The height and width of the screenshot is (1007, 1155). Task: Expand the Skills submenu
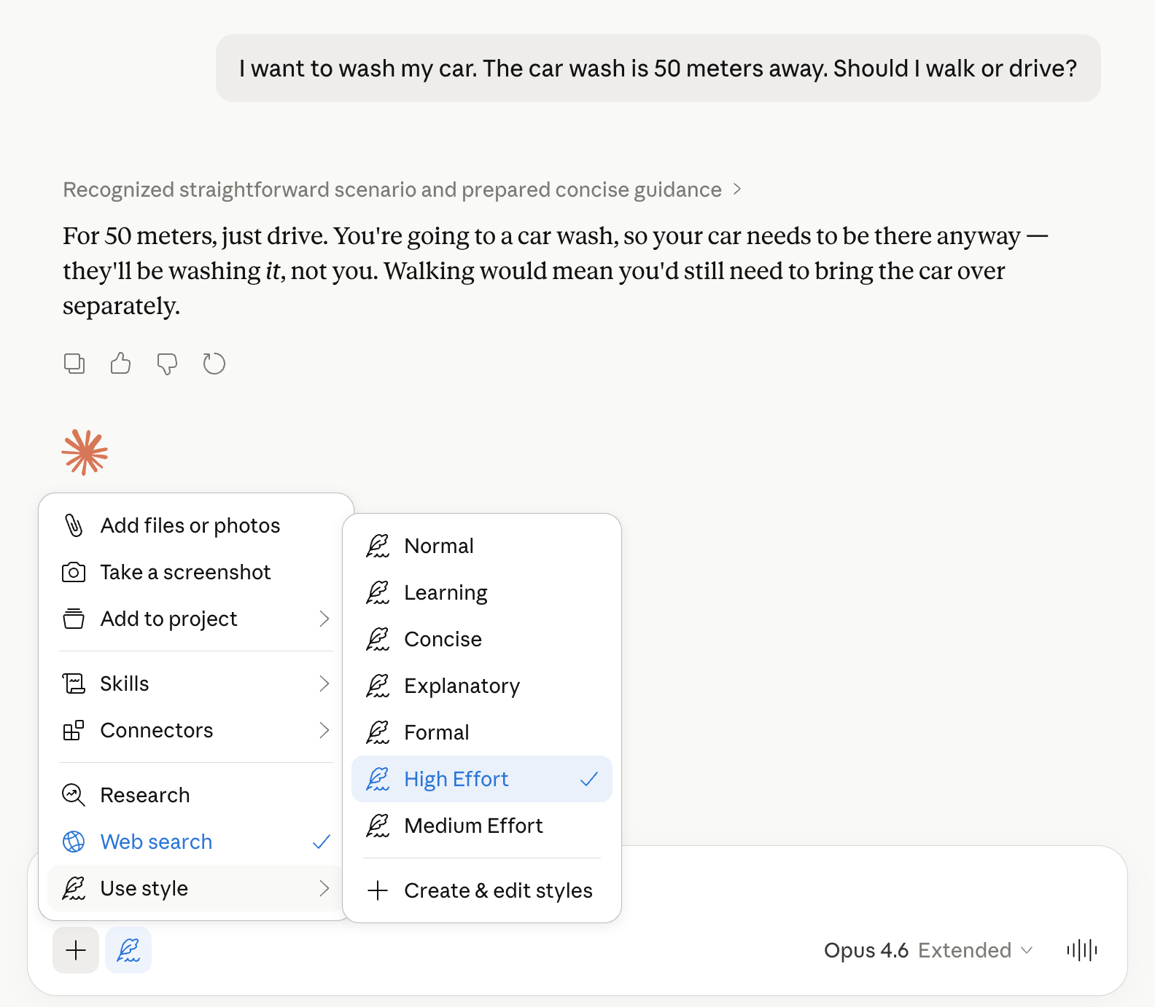(195, 683)
